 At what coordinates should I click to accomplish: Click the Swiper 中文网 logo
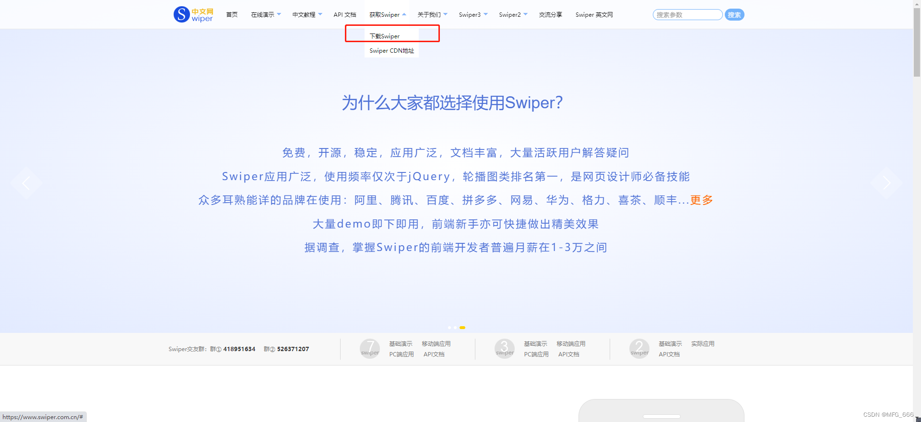[193, 14]
